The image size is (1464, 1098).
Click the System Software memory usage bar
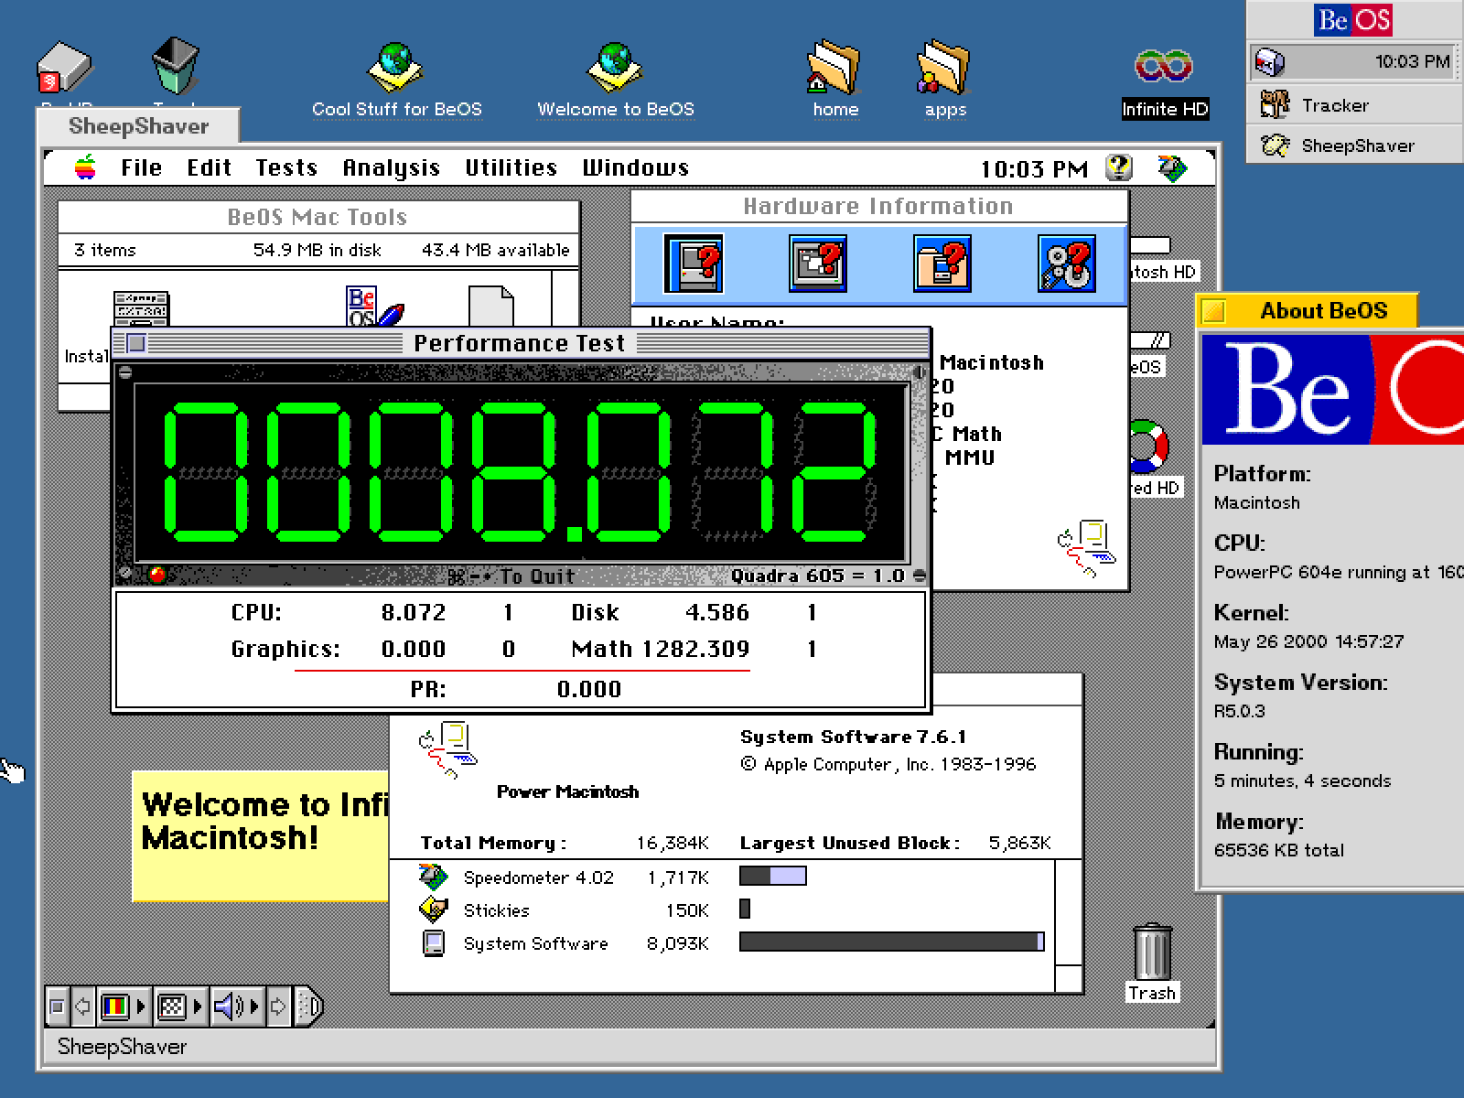tap(892, 942)
